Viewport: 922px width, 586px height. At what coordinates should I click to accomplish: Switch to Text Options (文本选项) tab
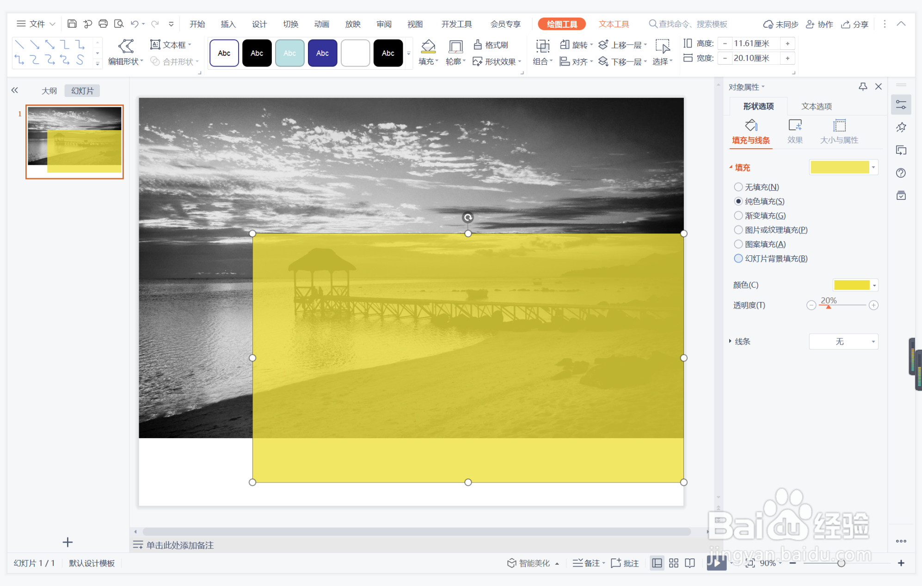[816, 106]
